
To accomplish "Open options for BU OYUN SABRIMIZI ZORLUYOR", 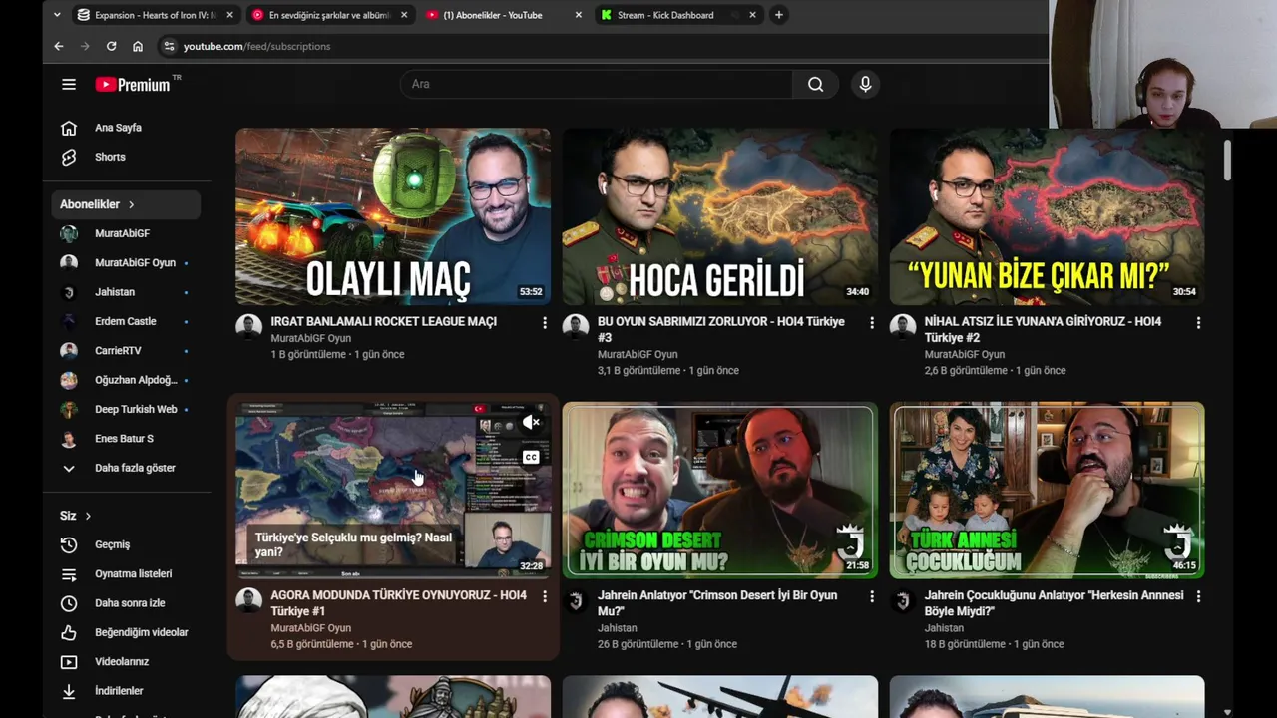I will pos(871,323).
